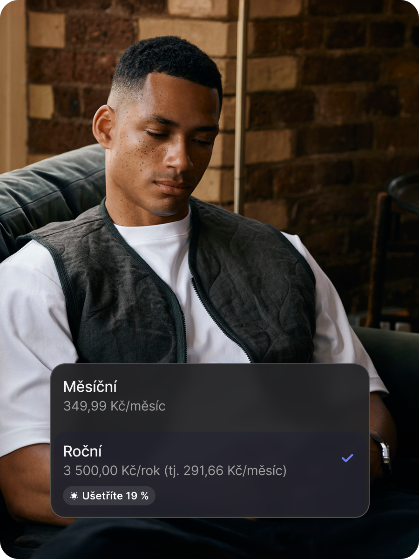This screenshot has width=419, height=559.
Task: Click the sun icon in the savings badge
Action: [74, 496]
